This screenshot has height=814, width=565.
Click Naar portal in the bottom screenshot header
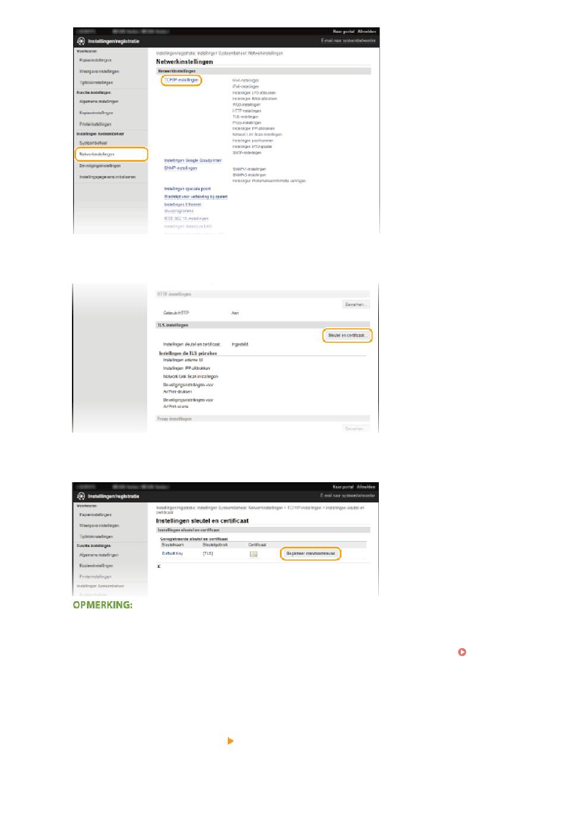pos(343,486)
